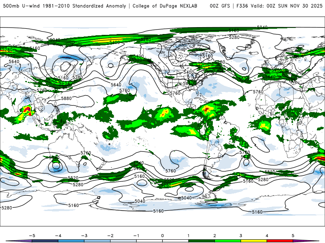
Task: Click the "4" color bar label
Action: (x=267, y=236)
